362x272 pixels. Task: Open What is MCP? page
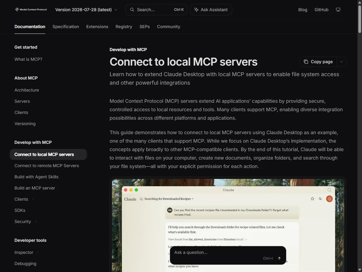tap(28, 59)
